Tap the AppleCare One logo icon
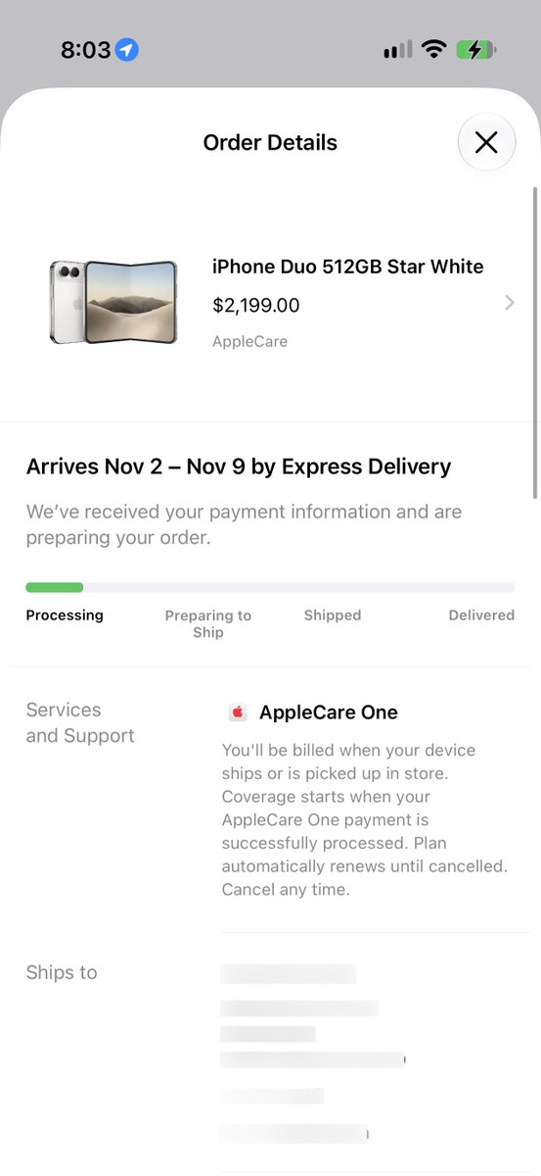 [238, 712]
